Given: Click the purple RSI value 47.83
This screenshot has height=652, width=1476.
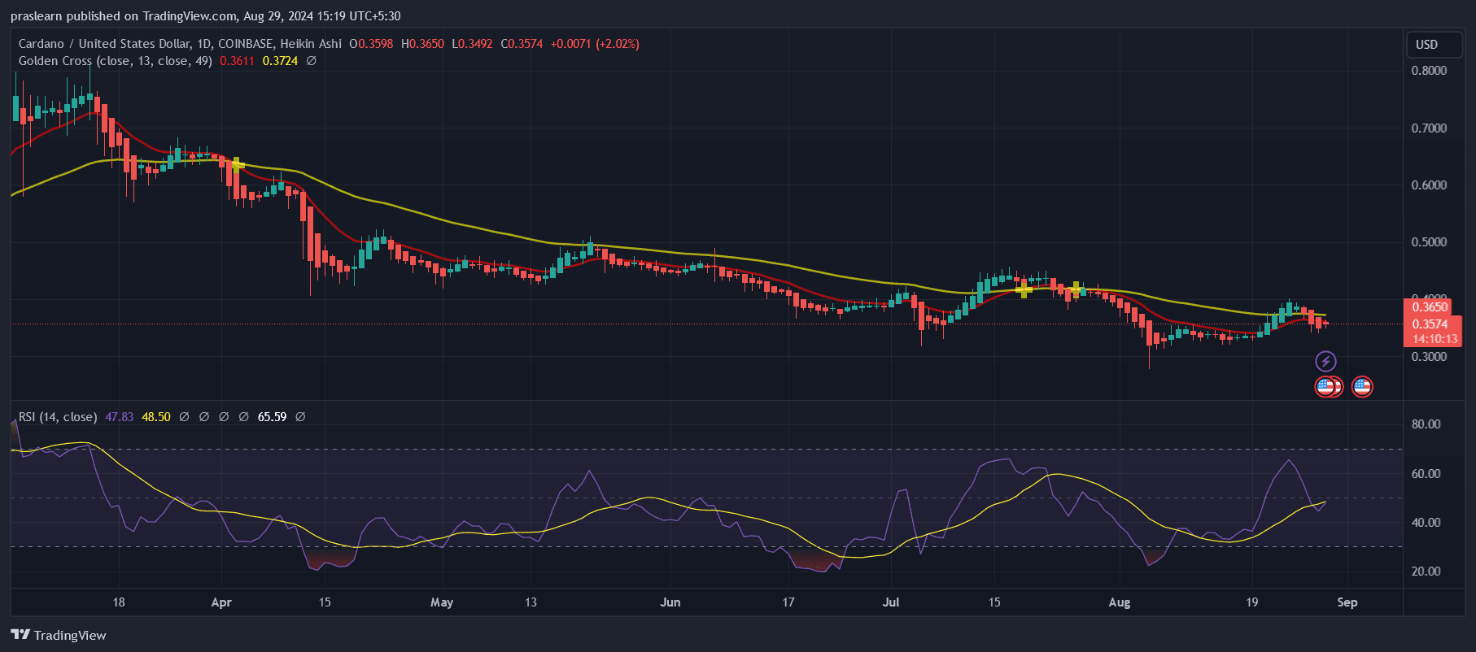Looking at the screenshot, I should click(x=119, y=417).
